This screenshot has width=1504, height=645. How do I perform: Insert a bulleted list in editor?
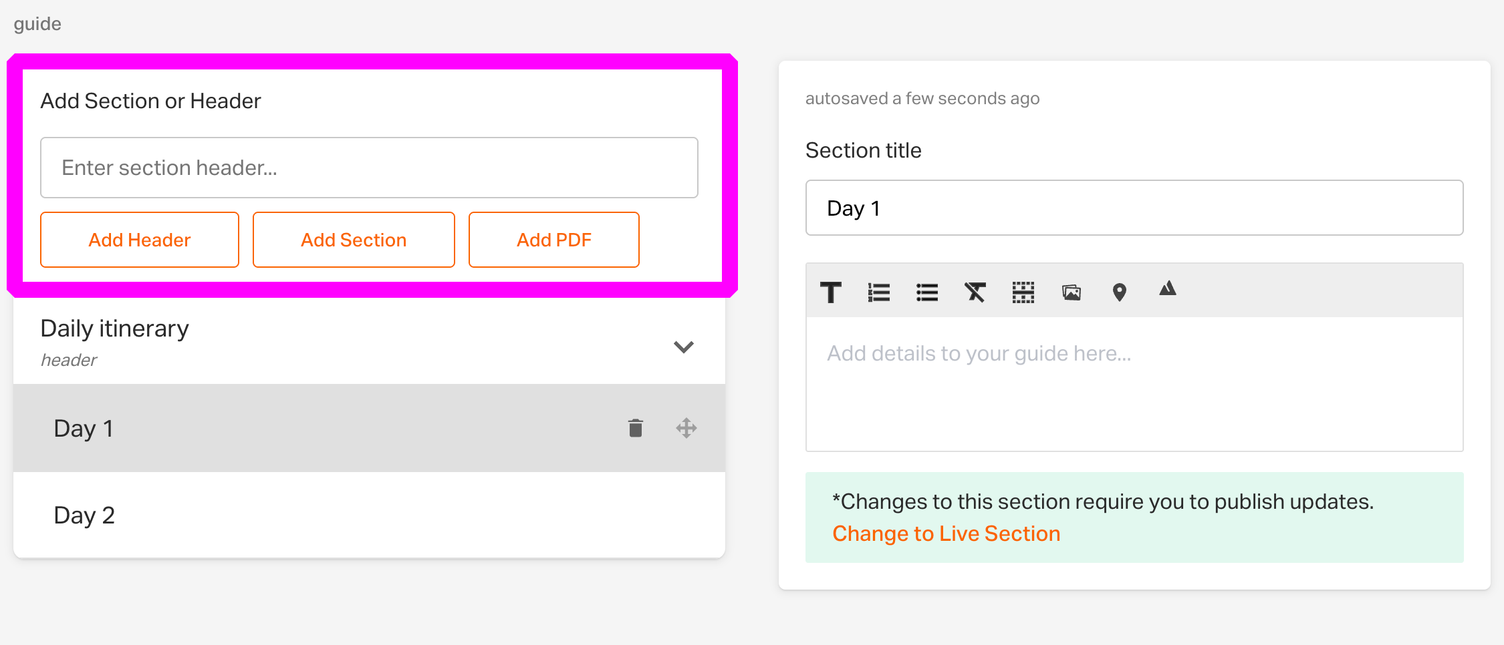click(x=927, y=292)
